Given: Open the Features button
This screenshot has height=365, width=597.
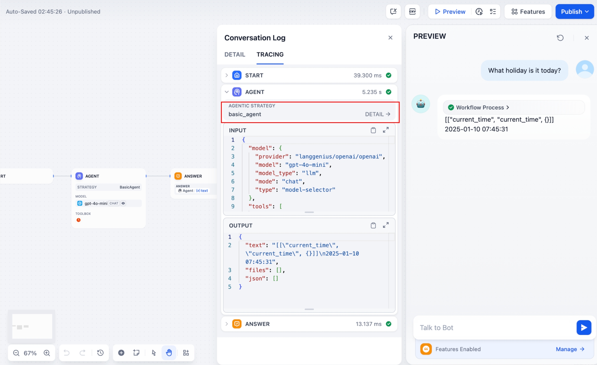Looking at the screenshot, I should tap(528, 12).
